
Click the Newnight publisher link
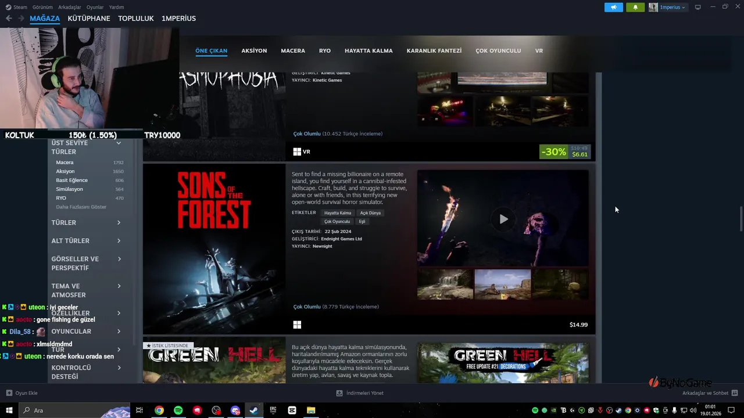(323, 246)
